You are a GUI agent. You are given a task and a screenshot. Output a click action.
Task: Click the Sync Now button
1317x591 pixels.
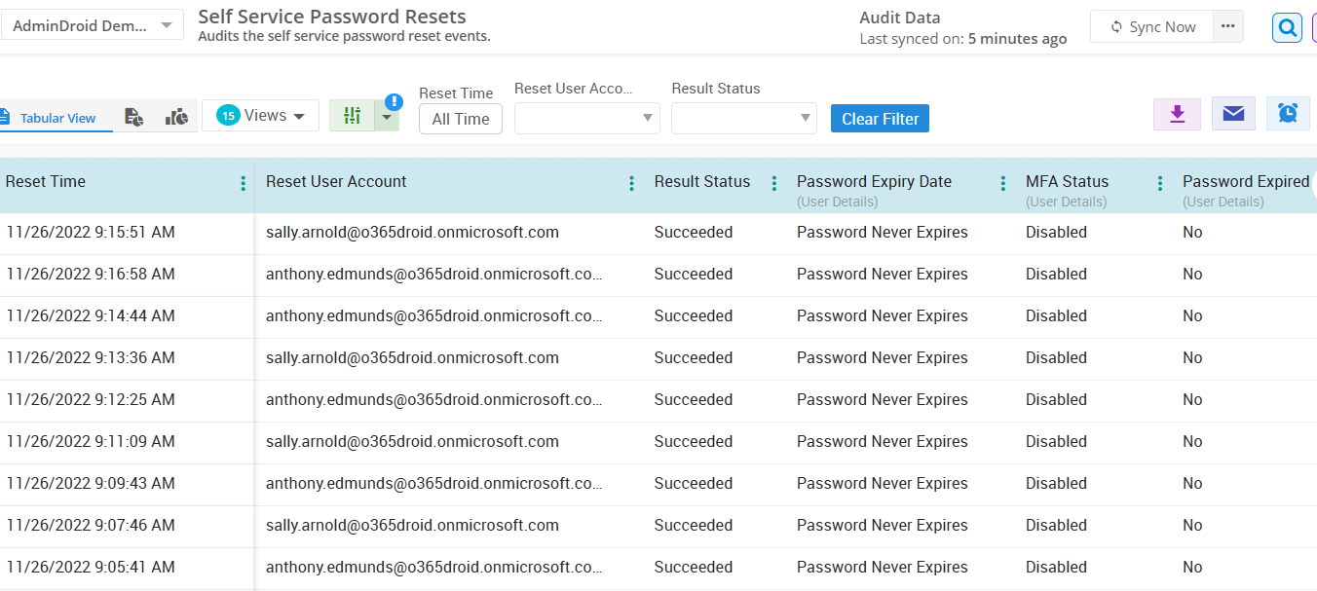click(1151, 26)
